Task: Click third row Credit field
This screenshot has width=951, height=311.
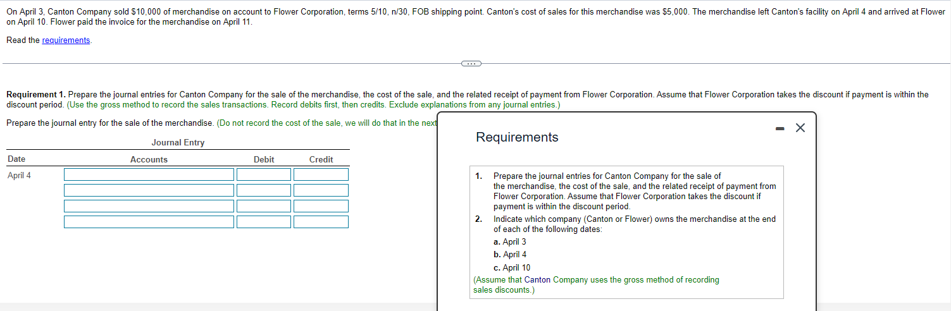Action: pos(321,206)
